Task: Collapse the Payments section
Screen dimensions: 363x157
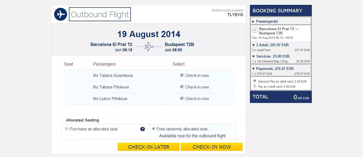Action: [x=273, y=69]
